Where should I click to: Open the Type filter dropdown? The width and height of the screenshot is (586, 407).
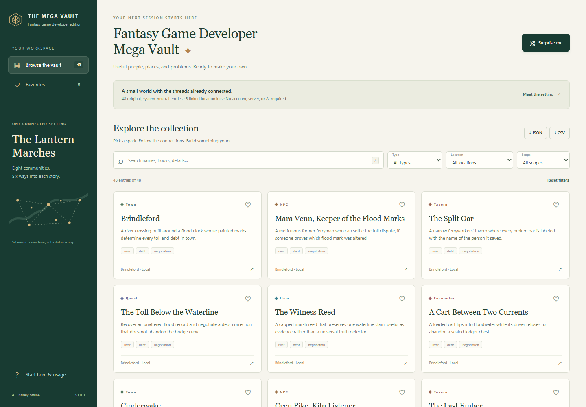415,160
